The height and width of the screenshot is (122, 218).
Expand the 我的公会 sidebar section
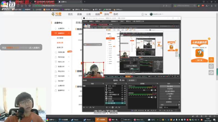(69, 62)
